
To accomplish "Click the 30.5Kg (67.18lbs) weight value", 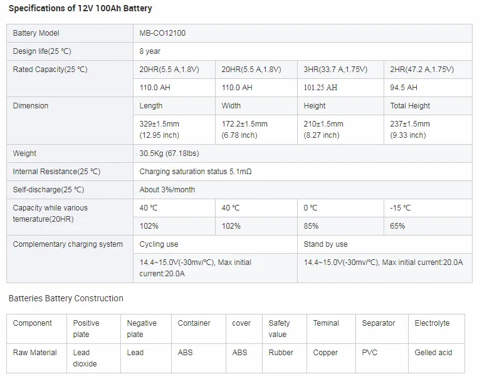I will coord(169,153).
